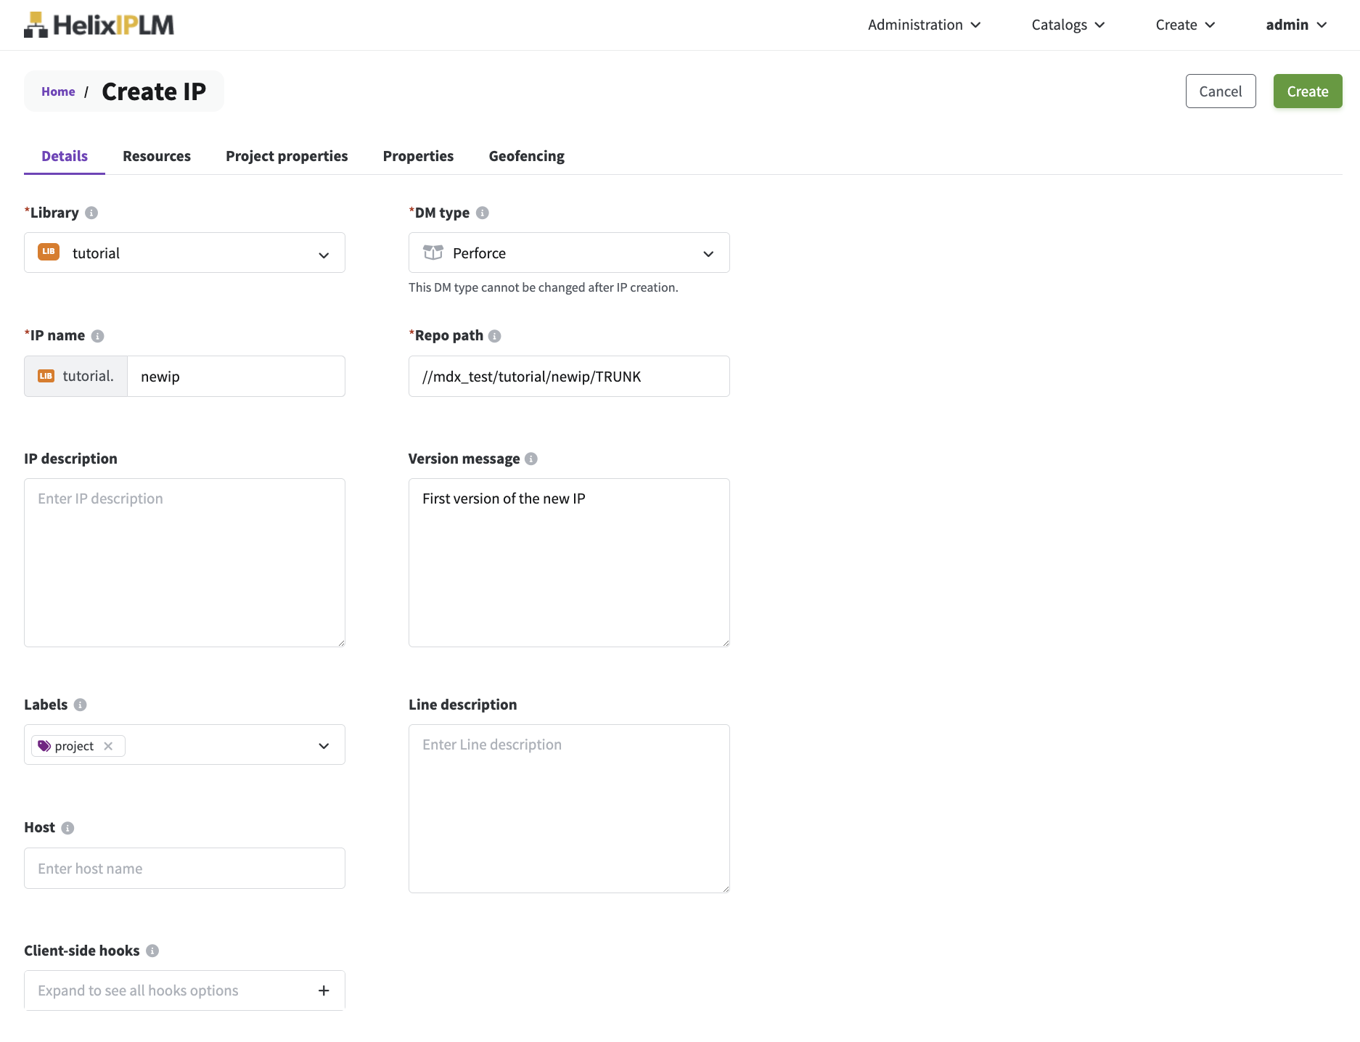This screenshot has width=1360, height=1042.
Task: Click the Home breadcrumb link
Action: (x=58, y=91)
